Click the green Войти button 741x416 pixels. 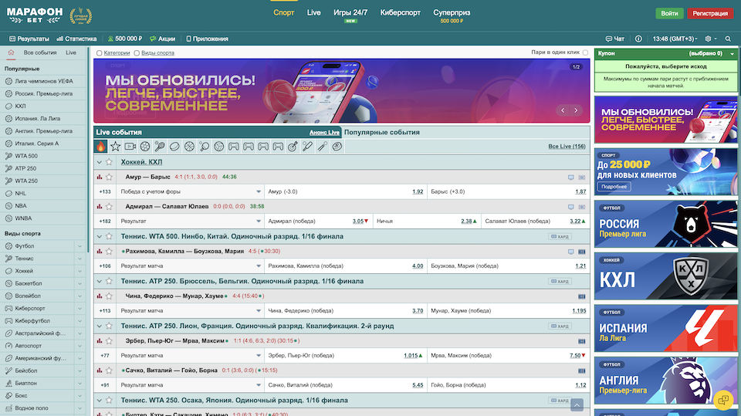pyautogui.click(x=669, y=13)
